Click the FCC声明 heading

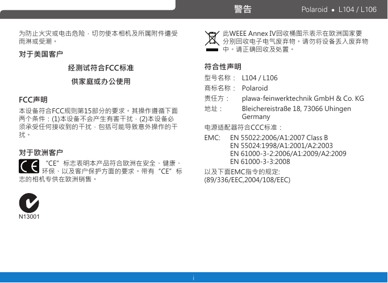(x=33, y=100)
